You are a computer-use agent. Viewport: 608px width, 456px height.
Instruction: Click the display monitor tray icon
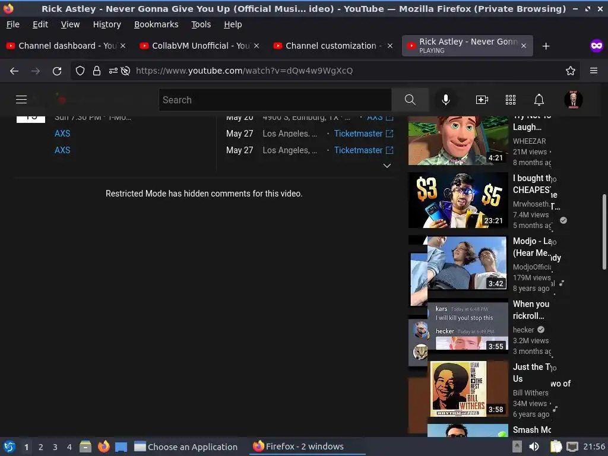click(572, 446)
